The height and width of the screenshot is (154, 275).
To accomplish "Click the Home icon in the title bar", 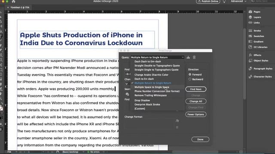I will (13, 2).
